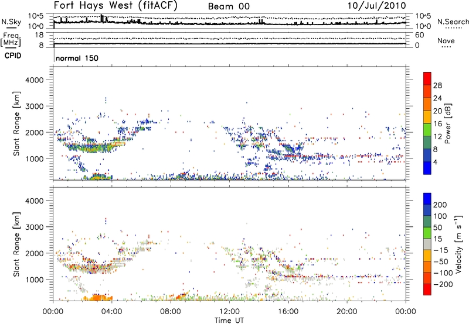
Task: Select the power panel 'Slant Range [km]' label
Action: click(x=16, y=123)
